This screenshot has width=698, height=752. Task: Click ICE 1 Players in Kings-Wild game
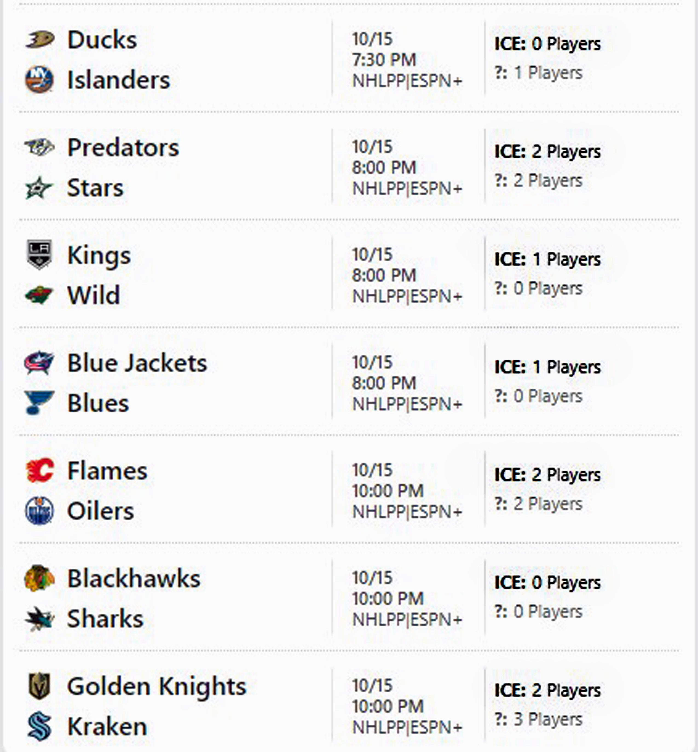pyautogui.click(x=547, y=260)
